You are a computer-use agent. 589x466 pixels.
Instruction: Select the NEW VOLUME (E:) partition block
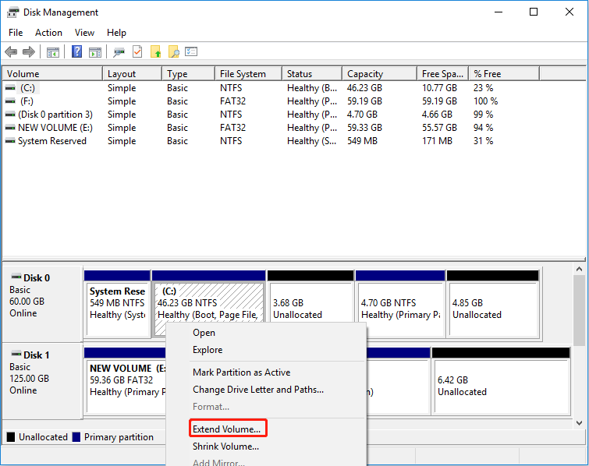pos(125,381)
